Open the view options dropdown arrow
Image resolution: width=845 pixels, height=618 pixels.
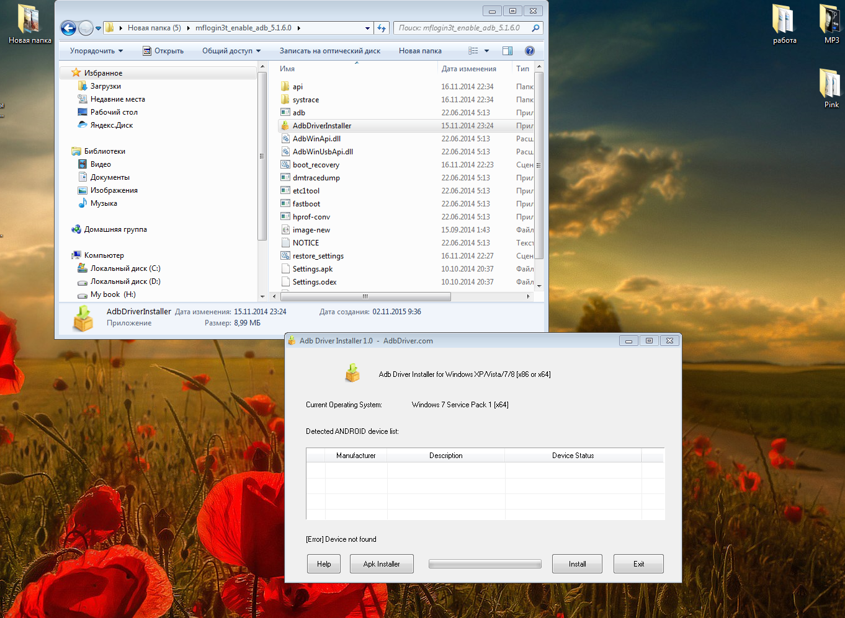[x=487, y=51]
